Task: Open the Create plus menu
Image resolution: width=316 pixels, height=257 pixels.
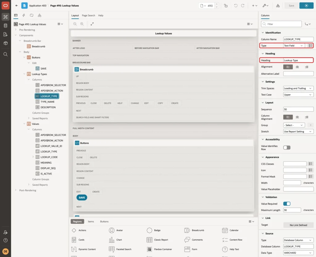Action: (x=255, y=6)
